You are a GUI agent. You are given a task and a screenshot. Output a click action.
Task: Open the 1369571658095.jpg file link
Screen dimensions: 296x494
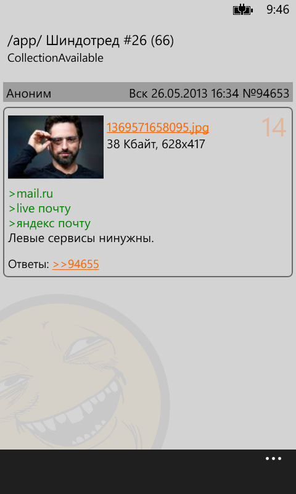click(x=158, y=128)
